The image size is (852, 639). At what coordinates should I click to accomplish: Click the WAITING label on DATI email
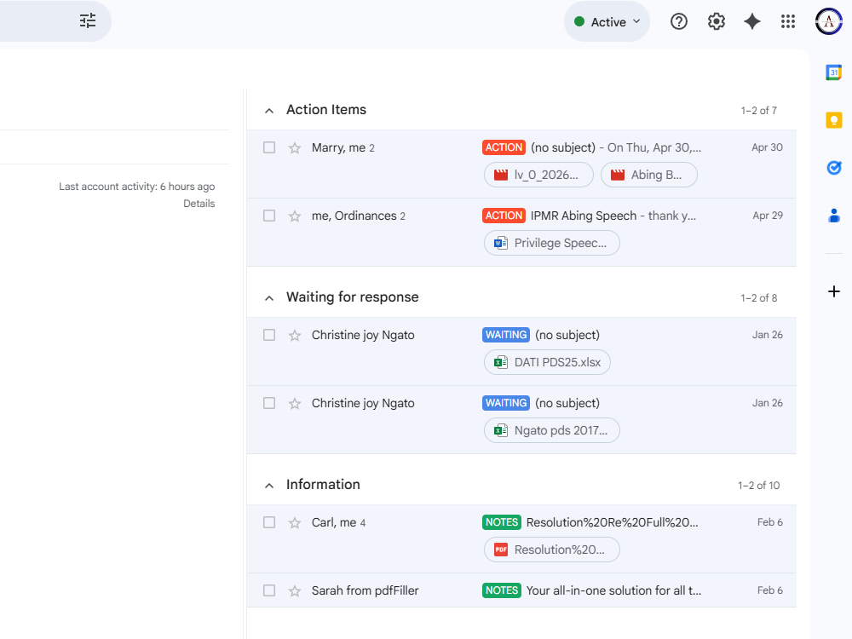click(506, 335)
